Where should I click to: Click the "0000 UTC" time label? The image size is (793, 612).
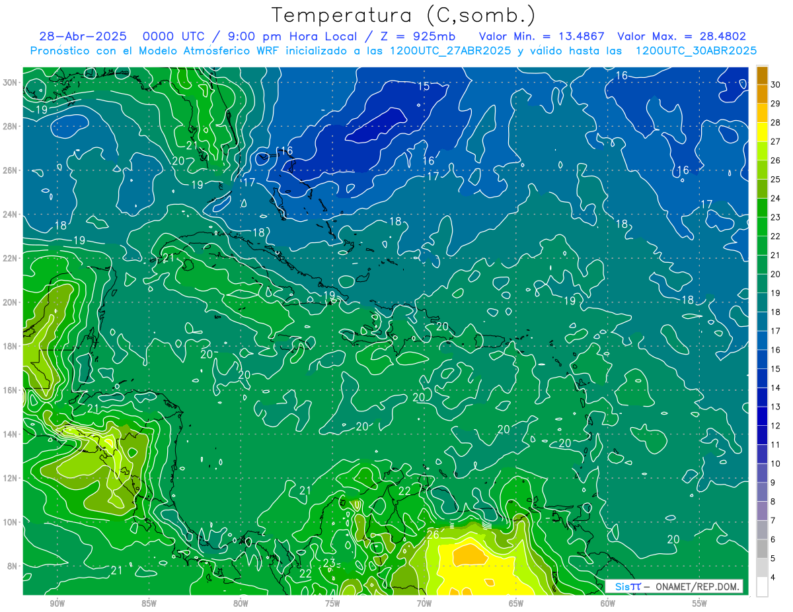(174, 37)
